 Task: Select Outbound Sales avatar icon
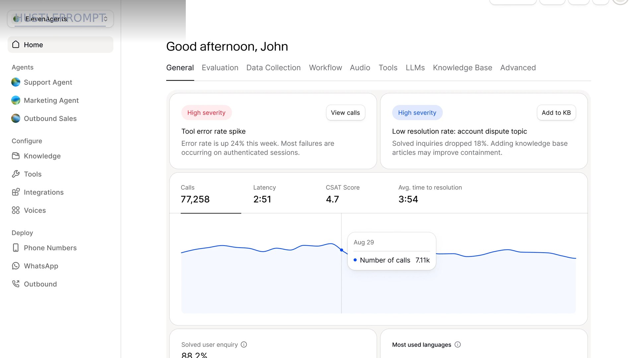(16, 118)
